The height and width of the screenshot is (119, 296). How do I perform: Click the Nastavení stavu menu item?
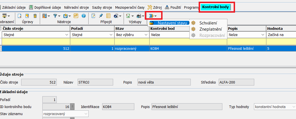(172, 23)
